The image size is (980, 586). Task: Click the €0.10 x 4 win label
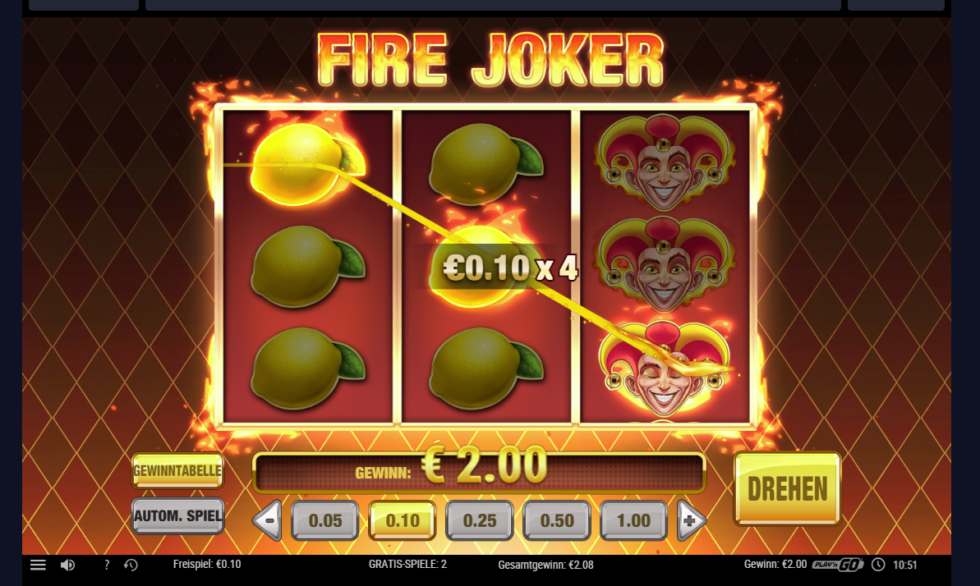pyautogui.click(x=510, y=268)
